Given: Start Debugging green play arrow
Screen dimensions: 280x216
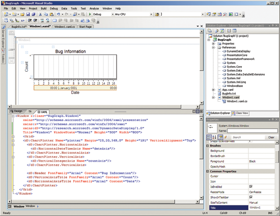Looking at the screenshot, I should click(90, 14).
